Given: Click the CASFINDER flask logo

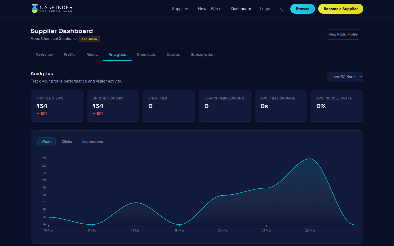Looking at the screenshot, I should [x=34, y=8].
